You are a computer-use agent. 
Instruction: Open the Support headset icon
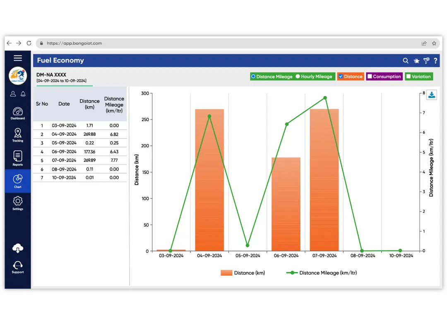click(x=17, y=267)
